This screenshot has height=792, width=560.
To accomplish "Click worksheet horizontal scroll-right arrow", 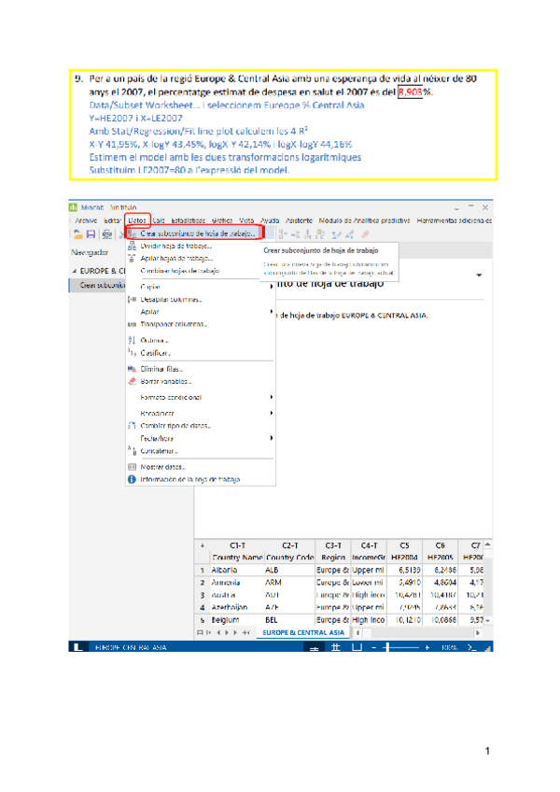I will [x=478, y=633].
